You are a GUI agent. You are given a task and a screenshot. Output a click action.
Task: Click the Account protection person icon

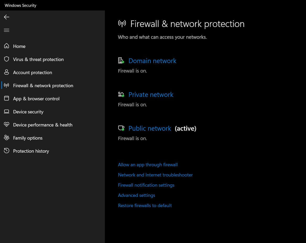[x=7, y=72]
